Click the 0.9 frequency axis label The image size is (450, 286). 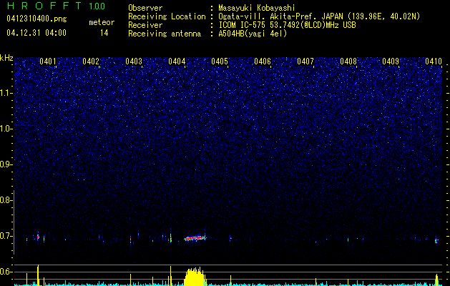click(6, 164)
